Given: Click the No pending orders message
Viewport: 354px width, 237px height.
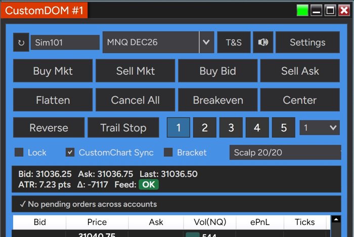Looking at the screenshot, I should [x=88, y=204].
